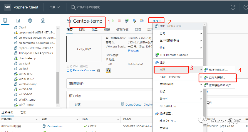
Task: Switch to the 配置 tab
Action: [94, 30]
